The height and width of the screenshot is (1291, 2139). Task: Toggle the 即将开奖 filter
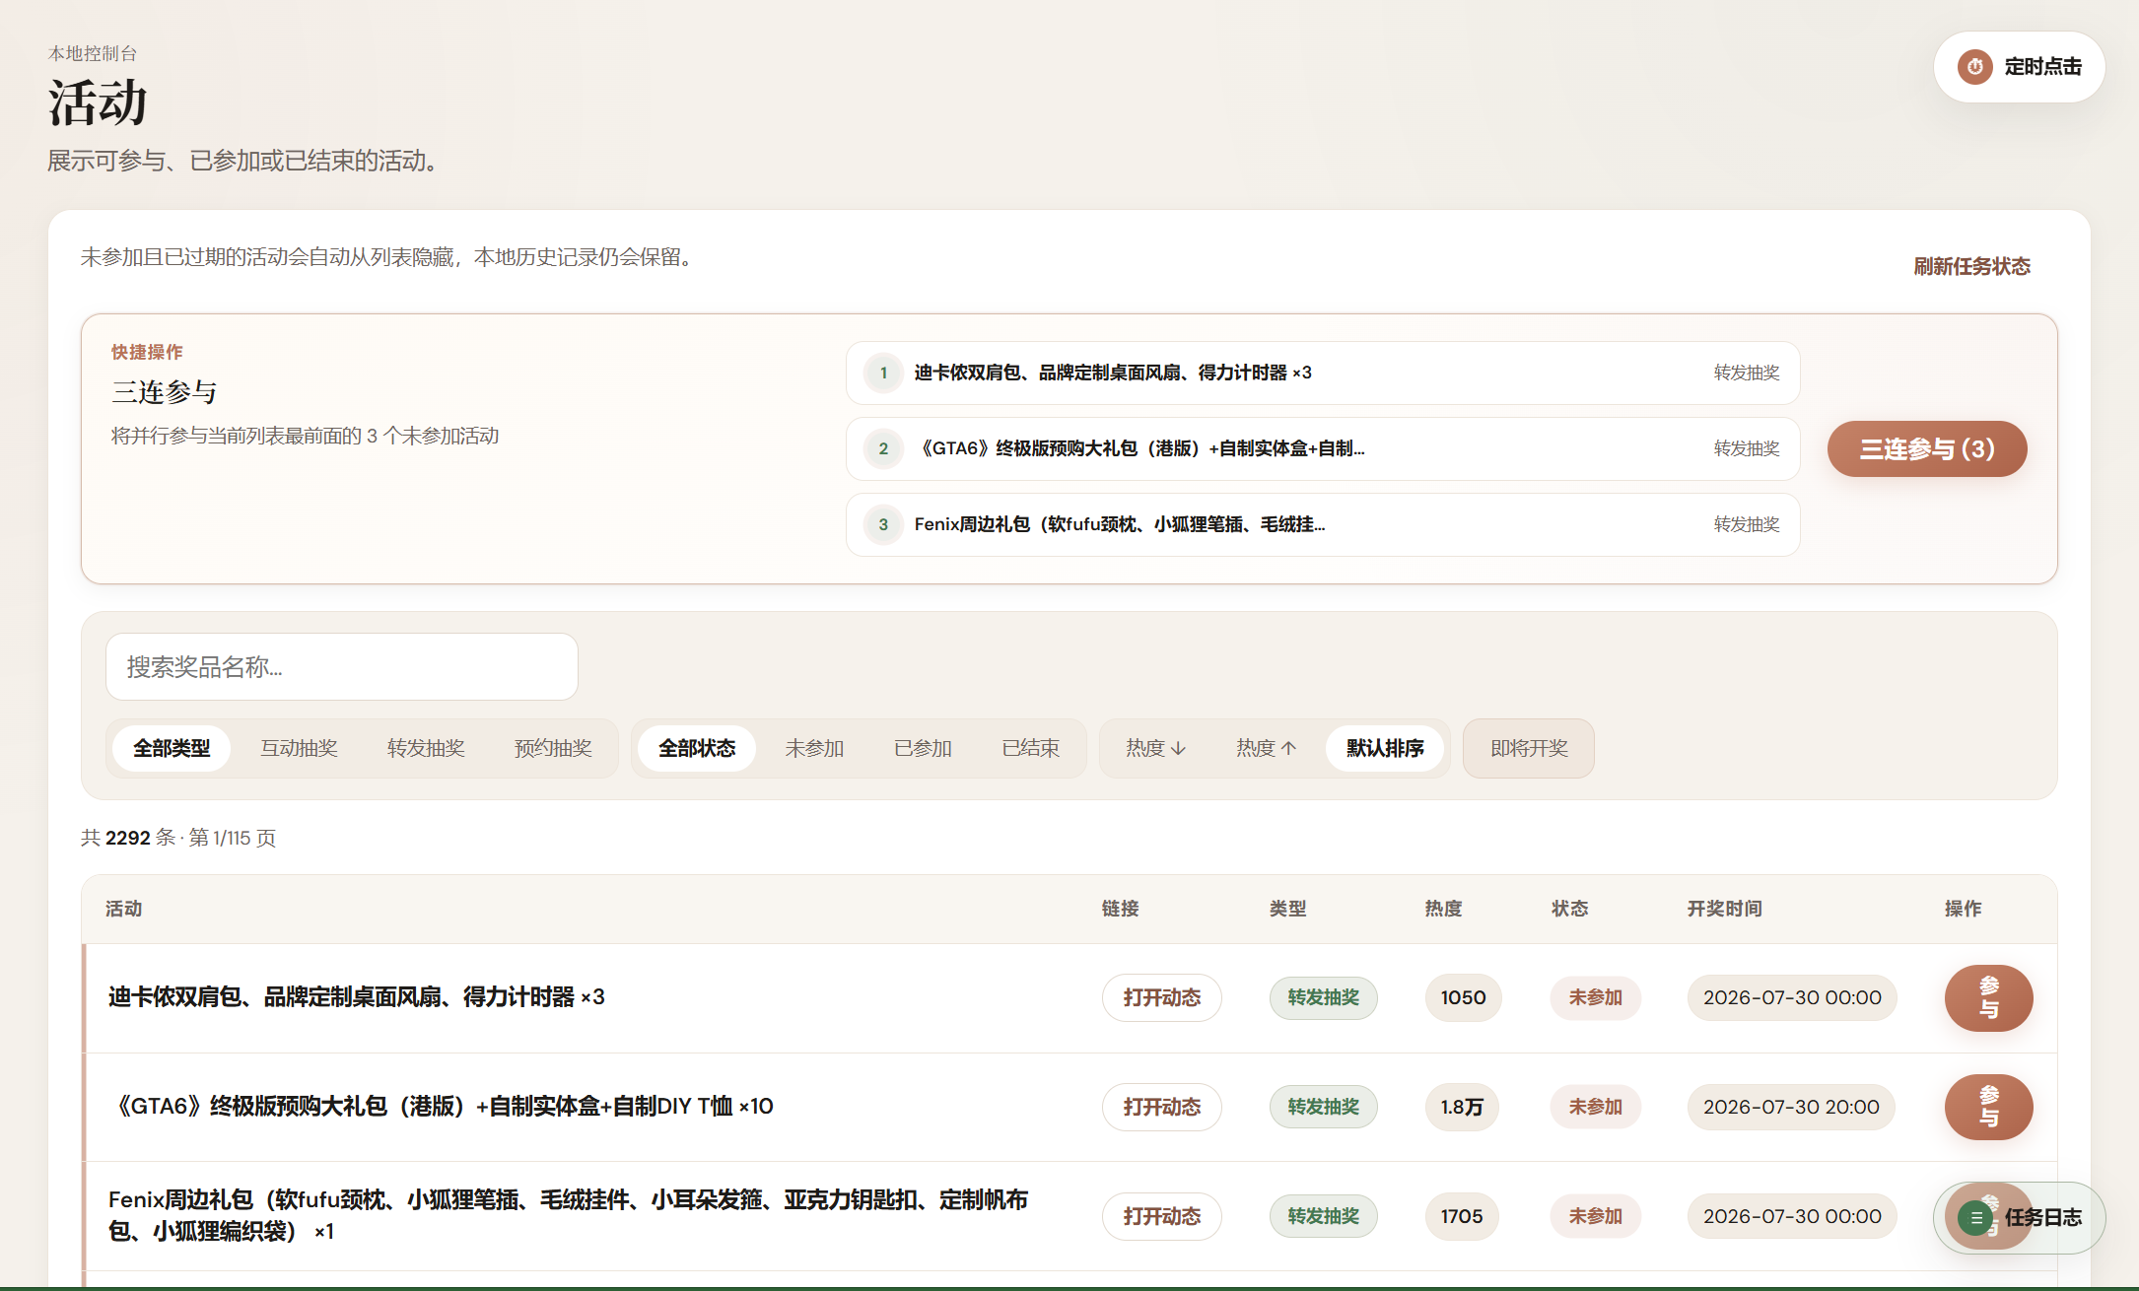coord(1529,748)
